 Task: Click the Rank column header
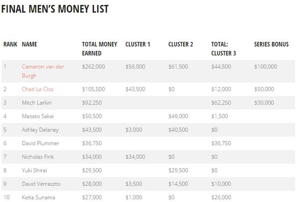pyautogui.click(x=10, y=44)
